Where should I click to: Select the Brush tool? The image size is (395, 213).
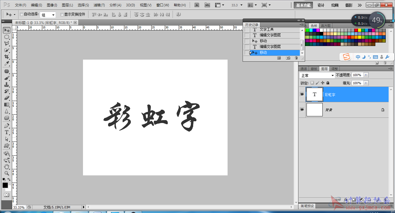pyautogui.click(x=7, y=78)
